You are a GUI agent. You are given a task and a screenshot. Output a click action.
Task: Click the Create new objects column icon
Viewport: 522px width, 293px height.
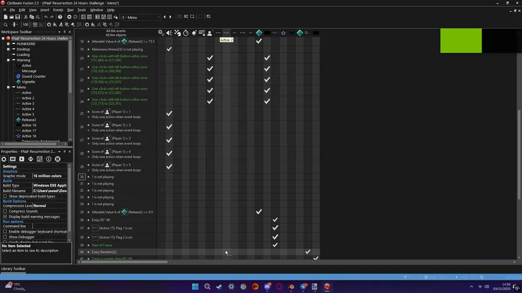(194, 32)
